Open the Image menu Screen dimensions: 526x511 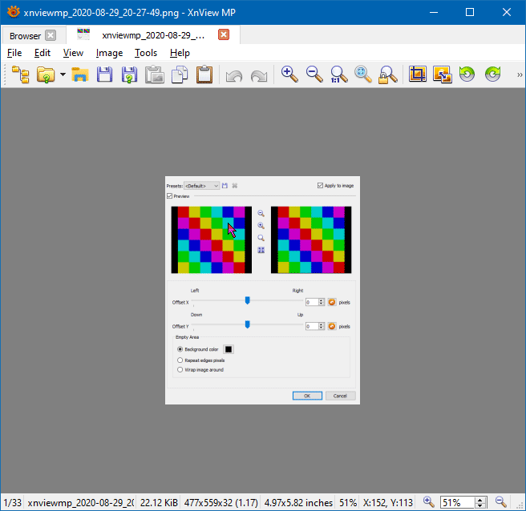pyautogui.click(x=109, y=53)
